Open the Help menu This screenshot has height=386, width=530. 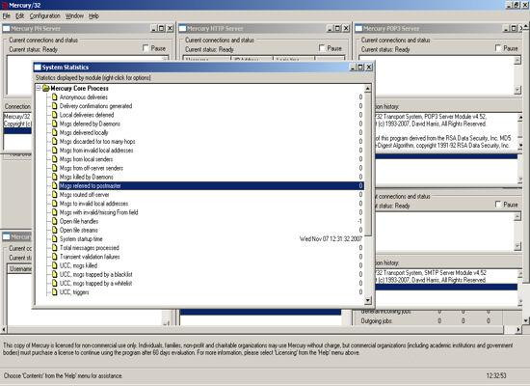click(x=93, y=15)
